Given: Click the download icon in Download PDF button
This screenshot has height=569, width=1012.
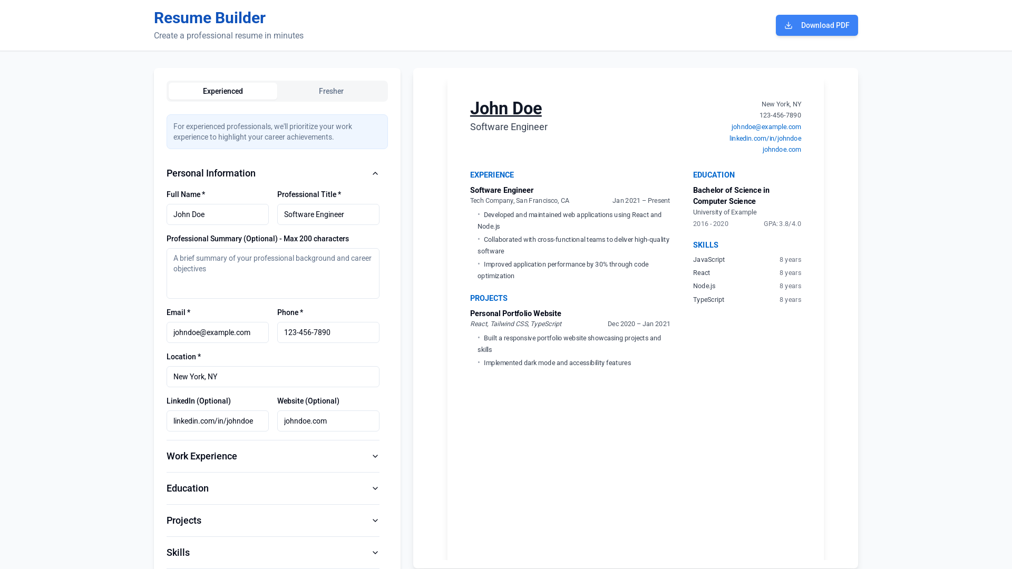Looking at the screenshot, I should pyautogui.click(x=789, y=25).
